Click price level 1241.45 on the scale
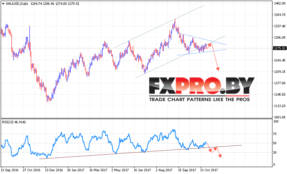 pos(280,60)
